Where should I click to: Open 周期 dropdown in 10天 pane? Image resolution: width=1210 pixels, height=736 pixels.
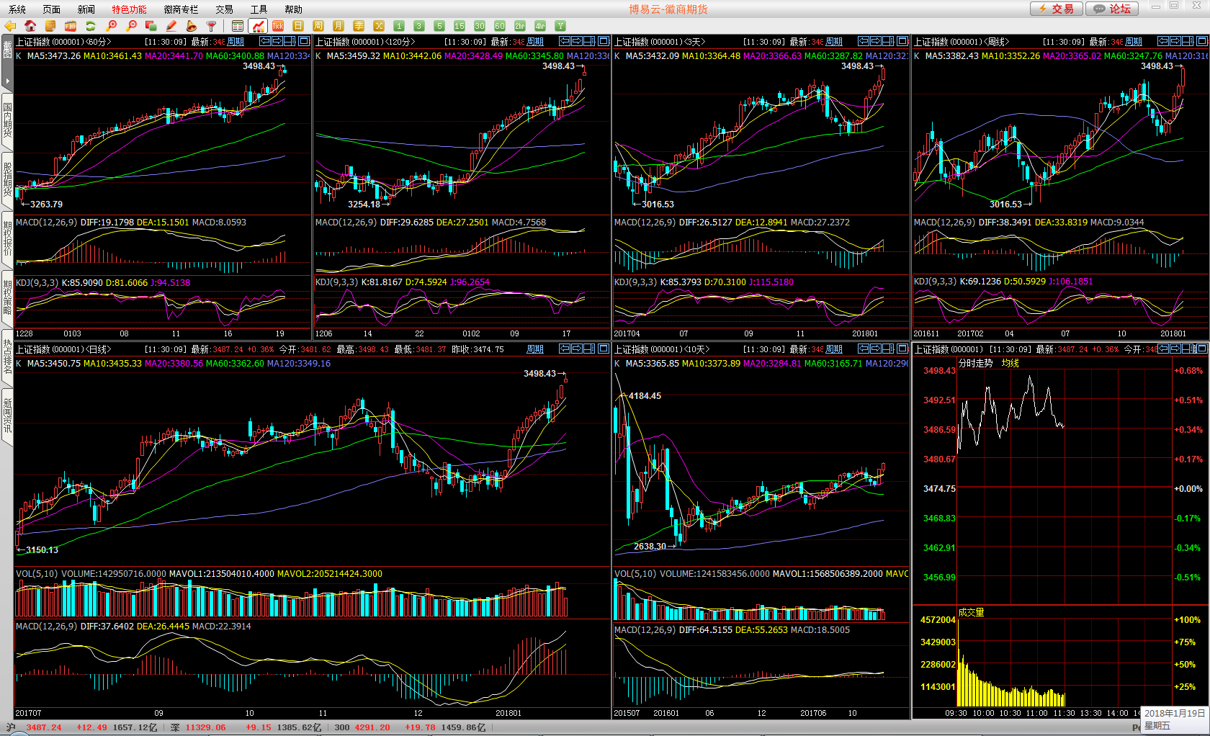click(x=835, y=349)
